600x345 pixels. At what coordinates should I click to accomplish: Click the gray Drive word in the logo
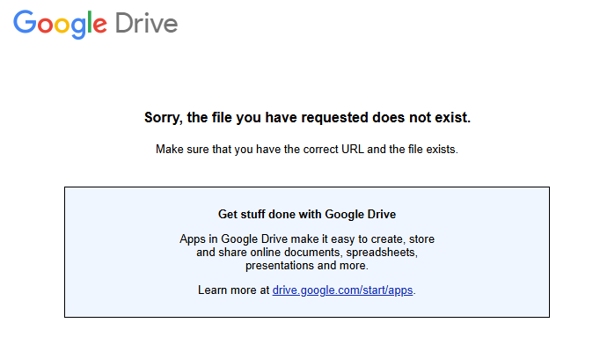point(146,23)
